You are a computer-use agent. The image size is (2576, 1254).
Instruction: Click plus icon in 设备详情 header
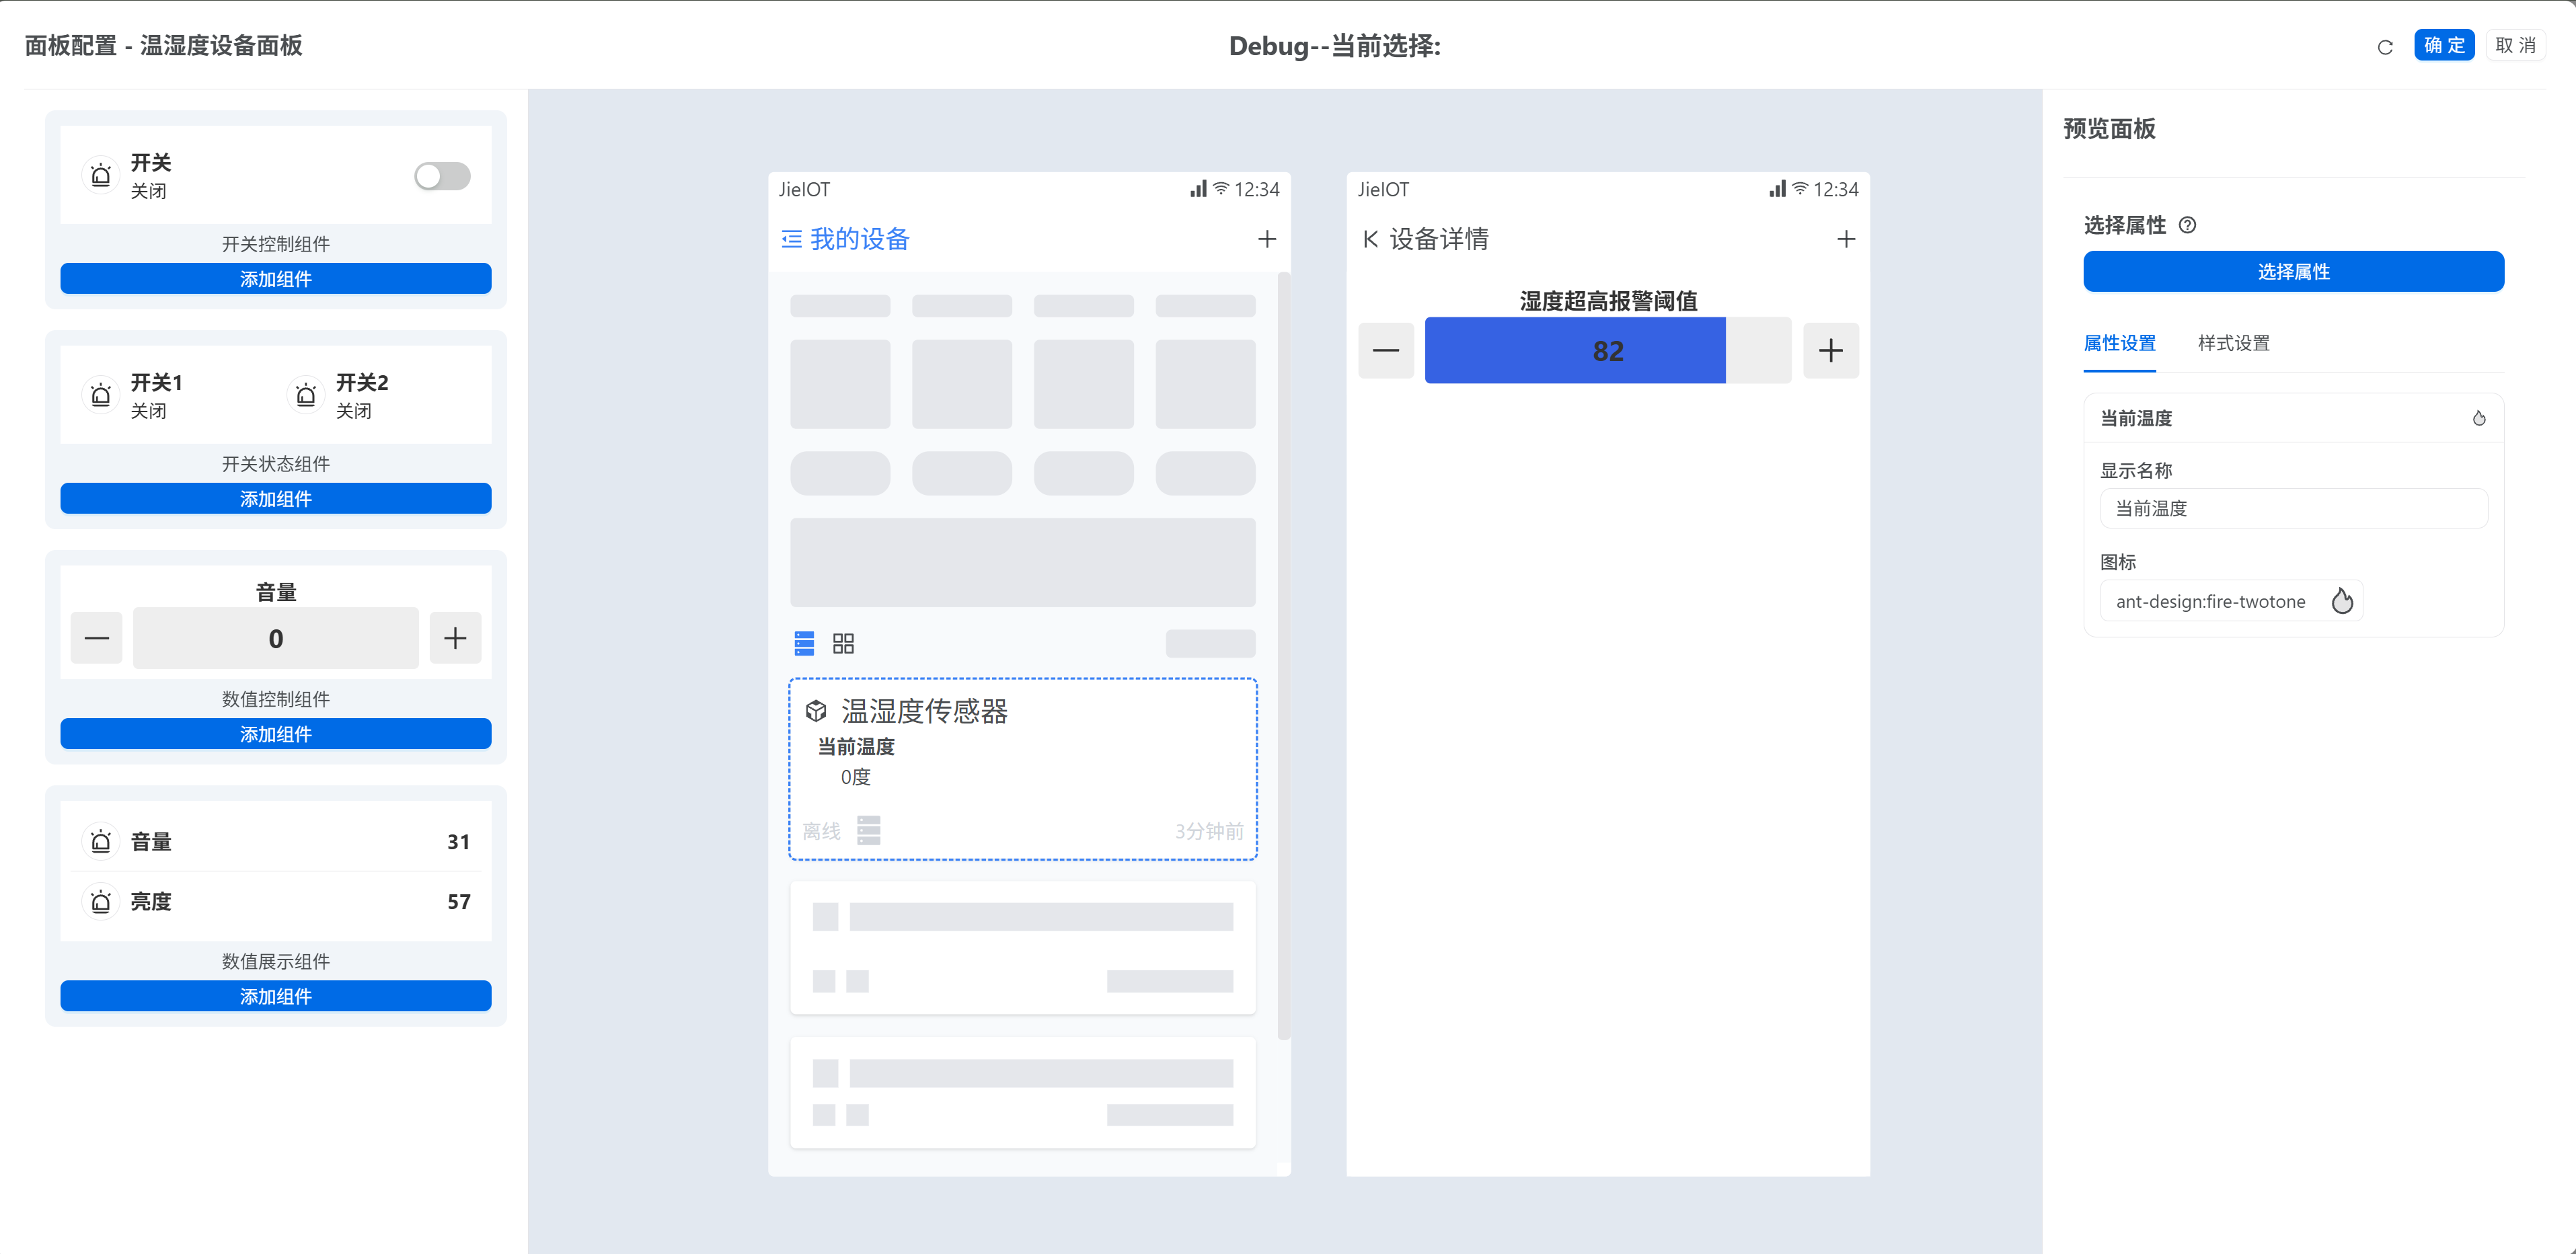1846,239
